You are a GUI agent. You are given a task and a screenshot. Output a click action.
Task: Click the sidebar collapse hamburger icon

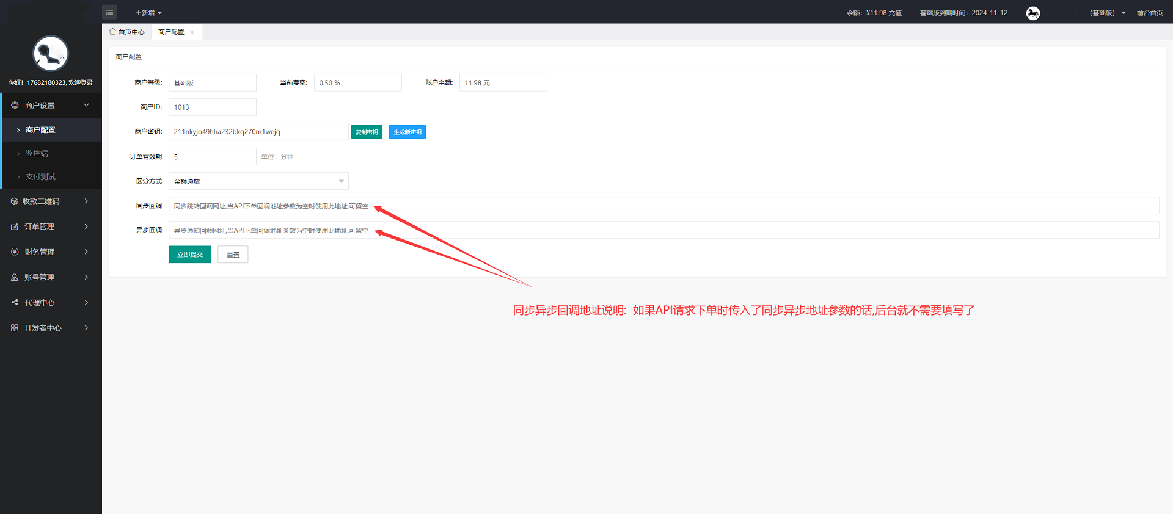pyautogui.click(x=109, y=12)
